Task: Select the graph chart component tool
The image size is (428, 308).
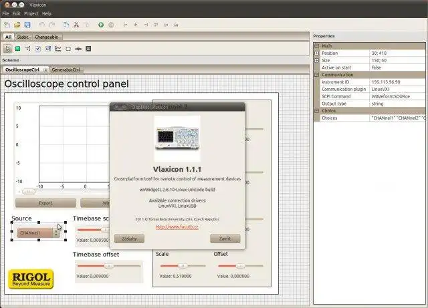Action: pos(58,49)
